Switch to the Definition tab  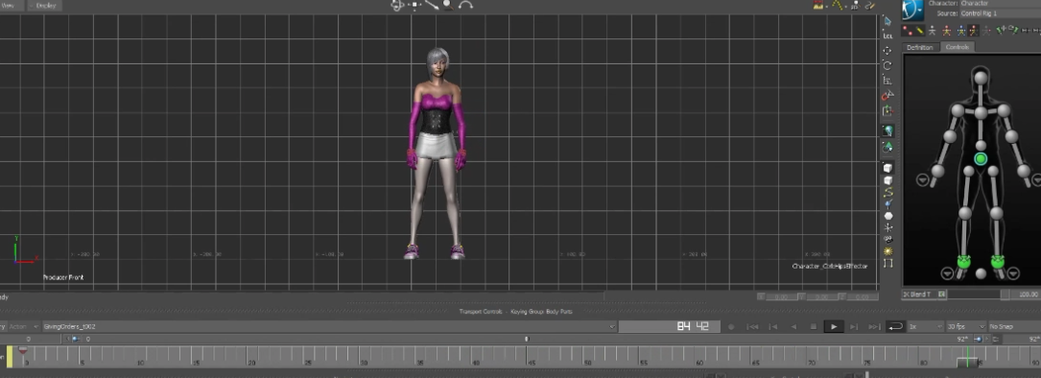click(920, 47)
